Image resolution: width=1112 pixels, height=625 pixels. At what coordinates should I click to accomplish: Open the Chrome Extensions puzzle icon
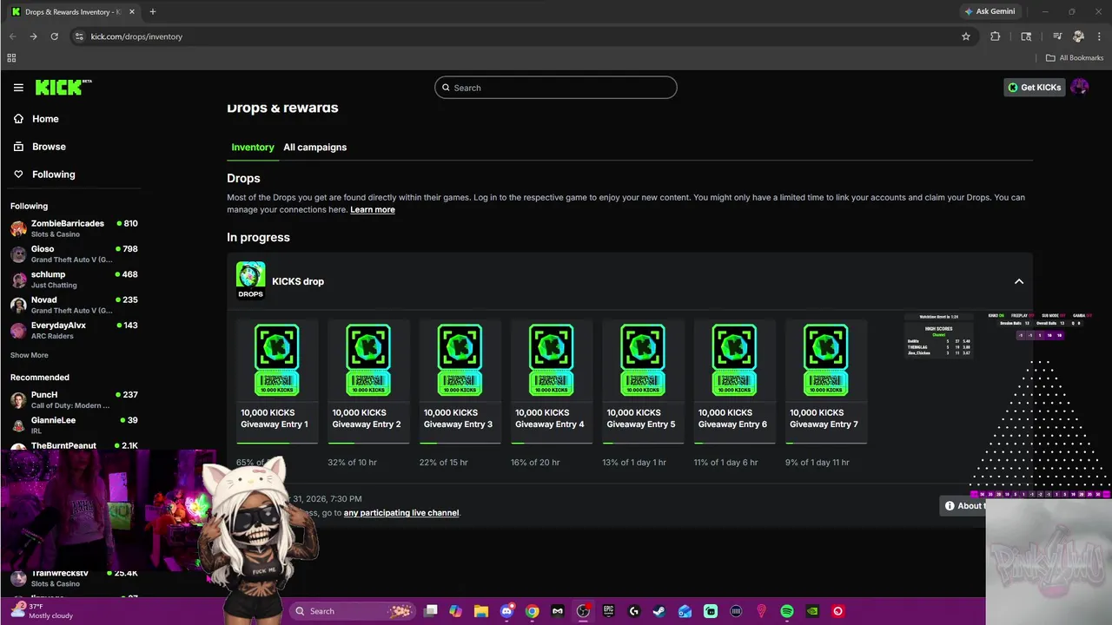[996, 36]
